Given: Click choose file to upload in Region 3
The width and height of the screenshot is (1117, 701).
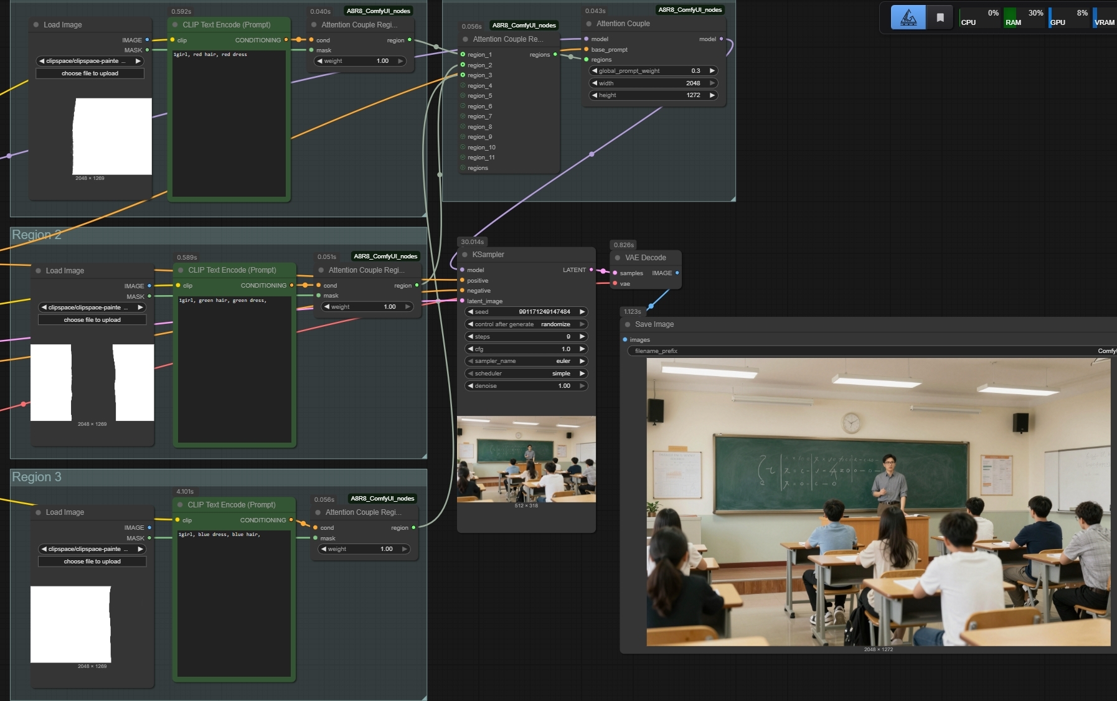Looking at the screenshot, I should 92,562.
